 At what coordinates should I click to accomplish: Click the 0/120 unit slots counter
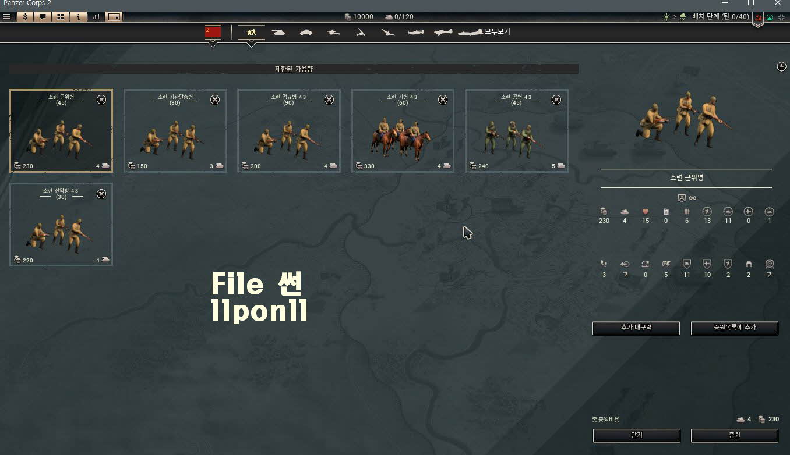[399, 16]
